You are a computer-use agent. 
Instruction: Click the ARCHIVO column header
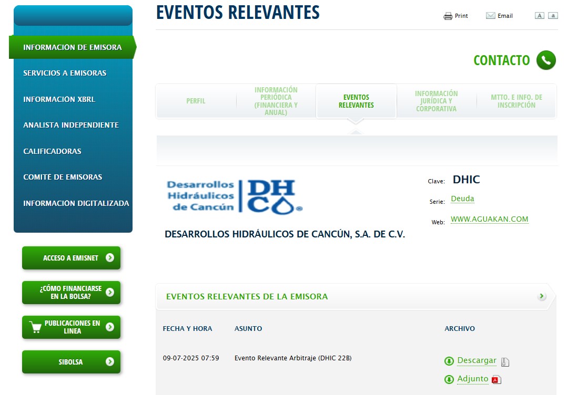click(460, 329)
